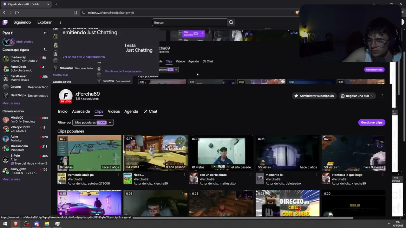The image size is (406, 228).
Task: Click into the Buscar search field
Action: [189, 22]
